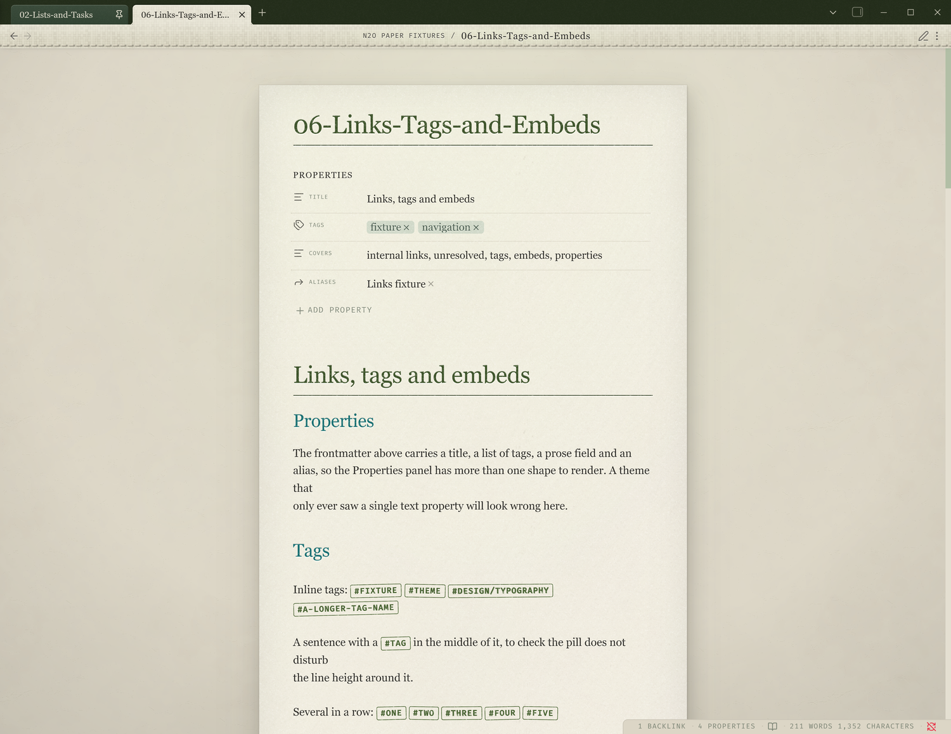Edit the covers property value field
951x734 pixels.
click(508, 256)
